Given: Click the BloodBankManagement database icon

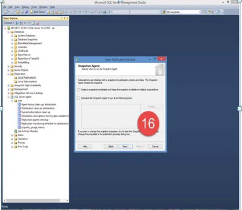Looking at the screenshot, I should (x=15, y=43).
